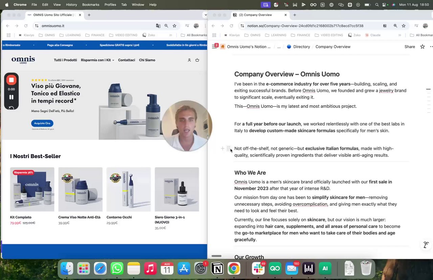The width and height of the screenshot is (433, 280).
Task: Open the Chi Siamo page
Action: 147,60
